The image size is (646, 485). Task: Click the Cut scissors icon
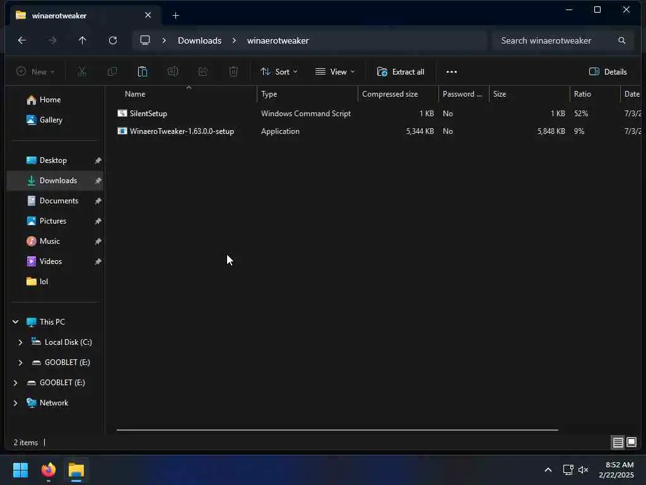[82, 72]
